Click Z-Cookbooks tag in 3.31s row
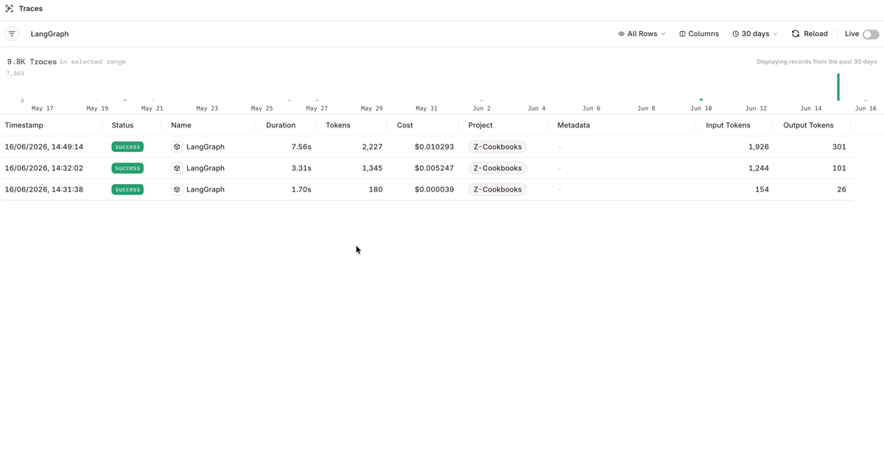 [x=497, y=168]
